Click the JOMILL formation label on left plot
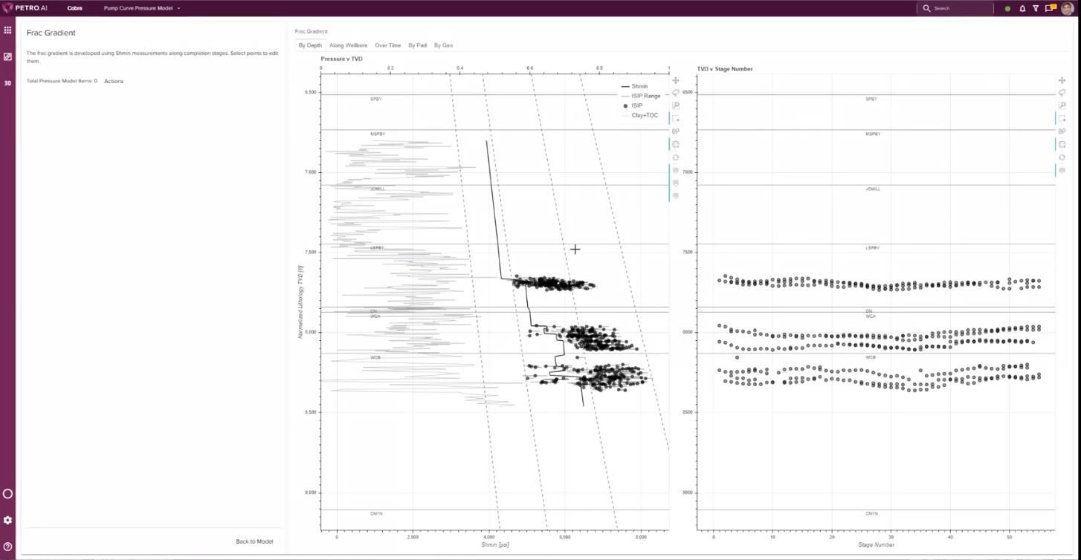The width and height of the screenshot is (1081, 560). point(378,189)
